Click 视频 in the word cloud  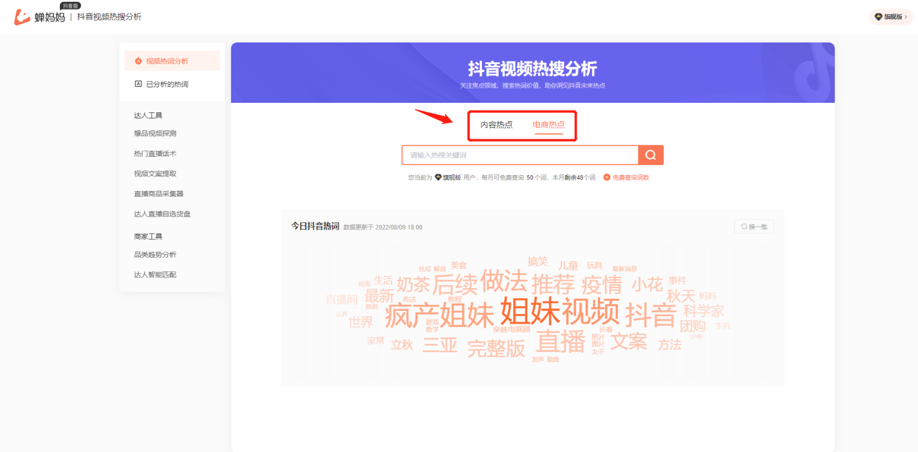591,311
